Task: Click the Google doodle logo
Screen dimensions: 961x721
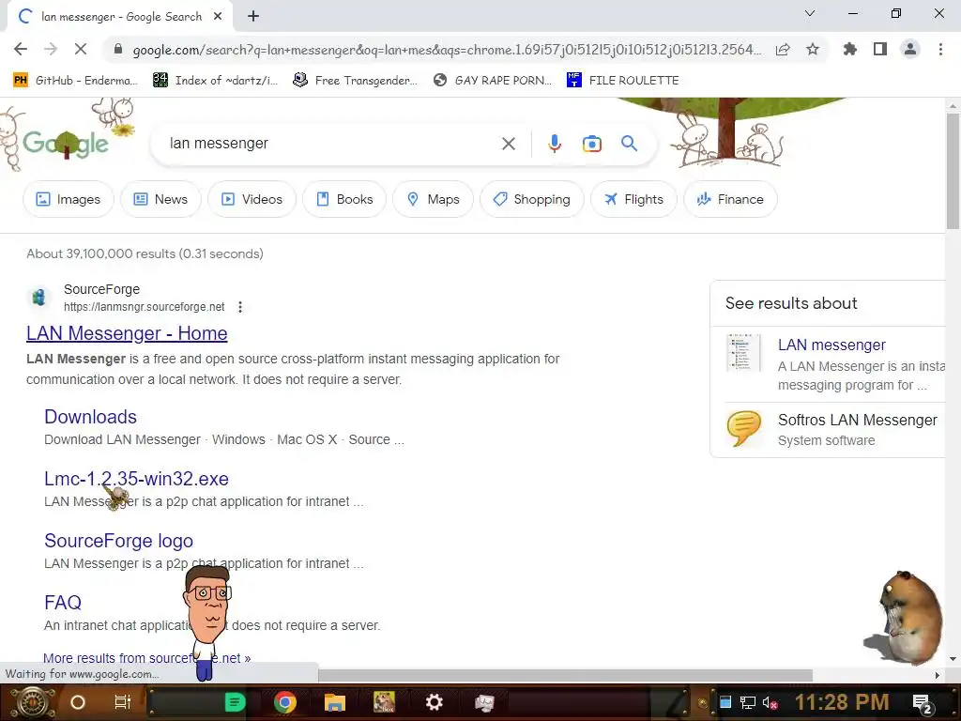Action: [66, 143]
